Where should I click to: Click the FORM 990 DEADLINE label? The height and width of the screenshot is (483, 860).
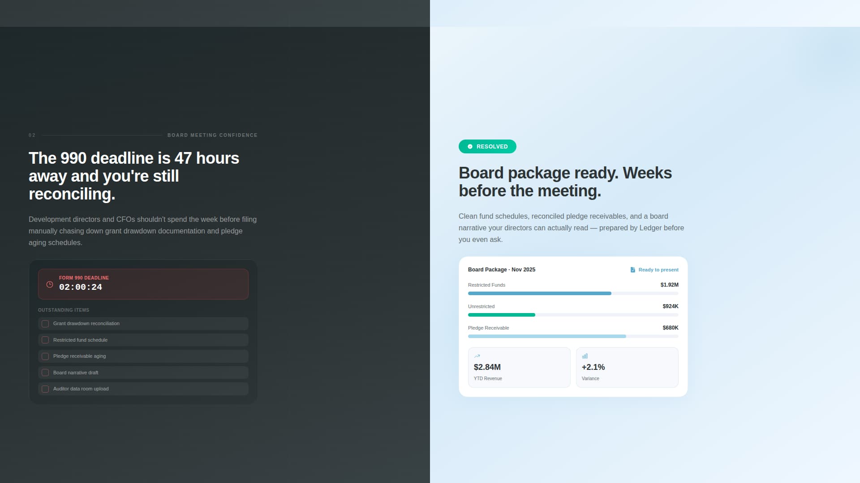coord(84,278)
